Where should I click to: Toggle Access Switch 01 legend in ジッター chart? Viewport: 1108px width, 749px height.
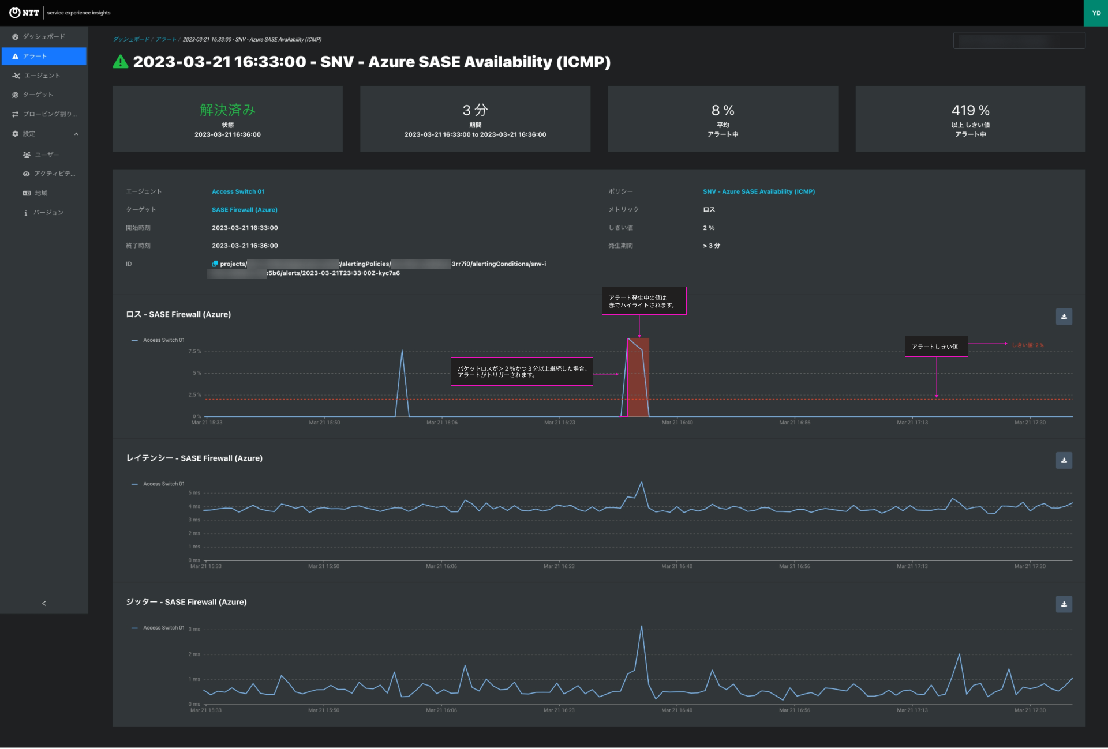pos(158,628)
